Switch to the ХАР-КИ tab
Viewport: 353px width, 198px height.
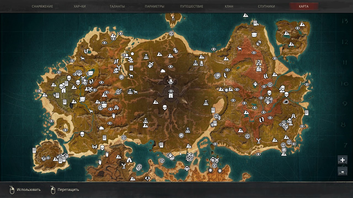click(x=80, y=6)
